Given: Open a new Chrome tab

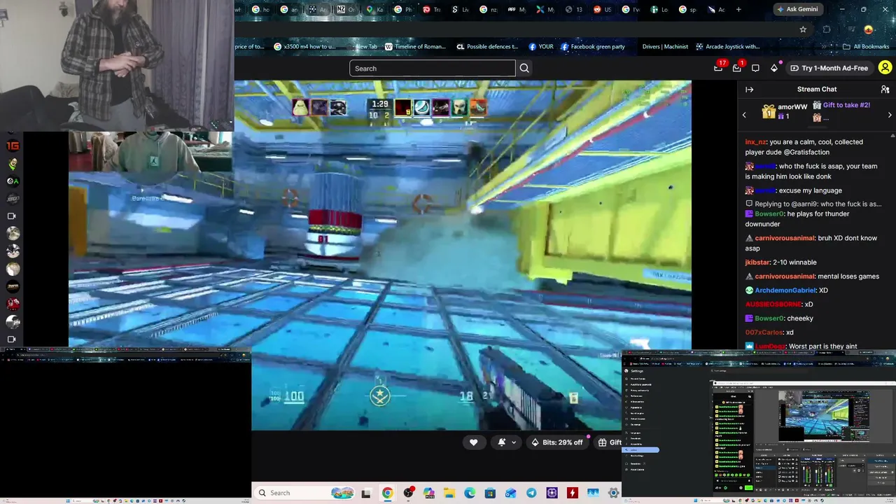Looking at the screenshot, I should (738, 9).
